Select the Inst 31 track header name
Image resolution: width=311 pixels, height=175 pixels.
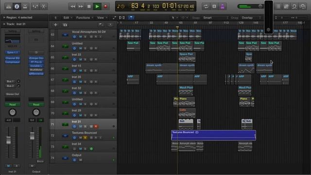(x=76, y=122)
